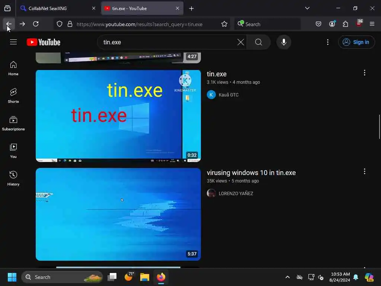This screenshot has width=381, height=286.
Task: Open the Pocket save icon
Action: (x=318, y=24)
